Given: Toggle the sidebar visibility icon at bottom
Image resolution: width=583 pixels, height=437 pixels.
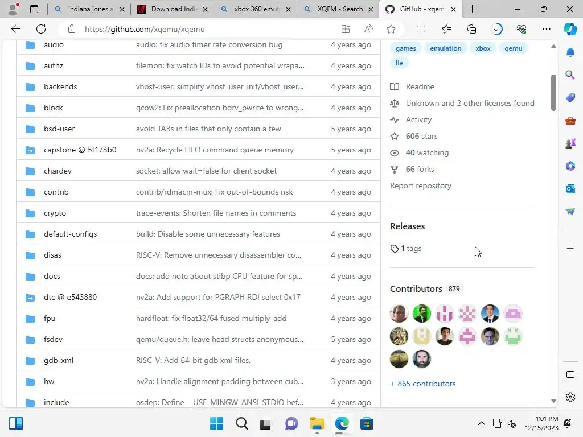Looking at the screenshot, I should pos(570,374).
